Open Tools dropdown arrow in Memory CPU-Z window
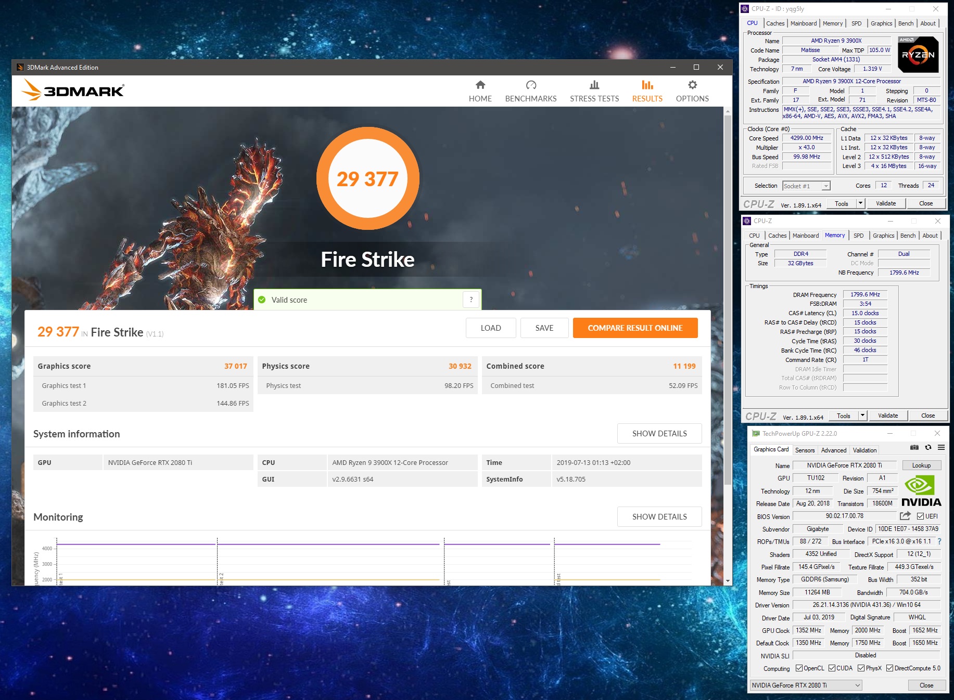 pos(862,416)
